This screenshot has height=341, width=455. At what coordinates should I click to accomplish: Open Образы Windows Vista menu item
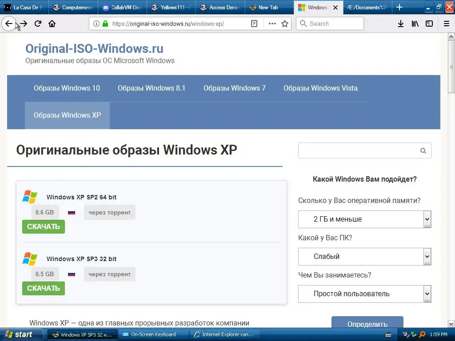(320, 88)
